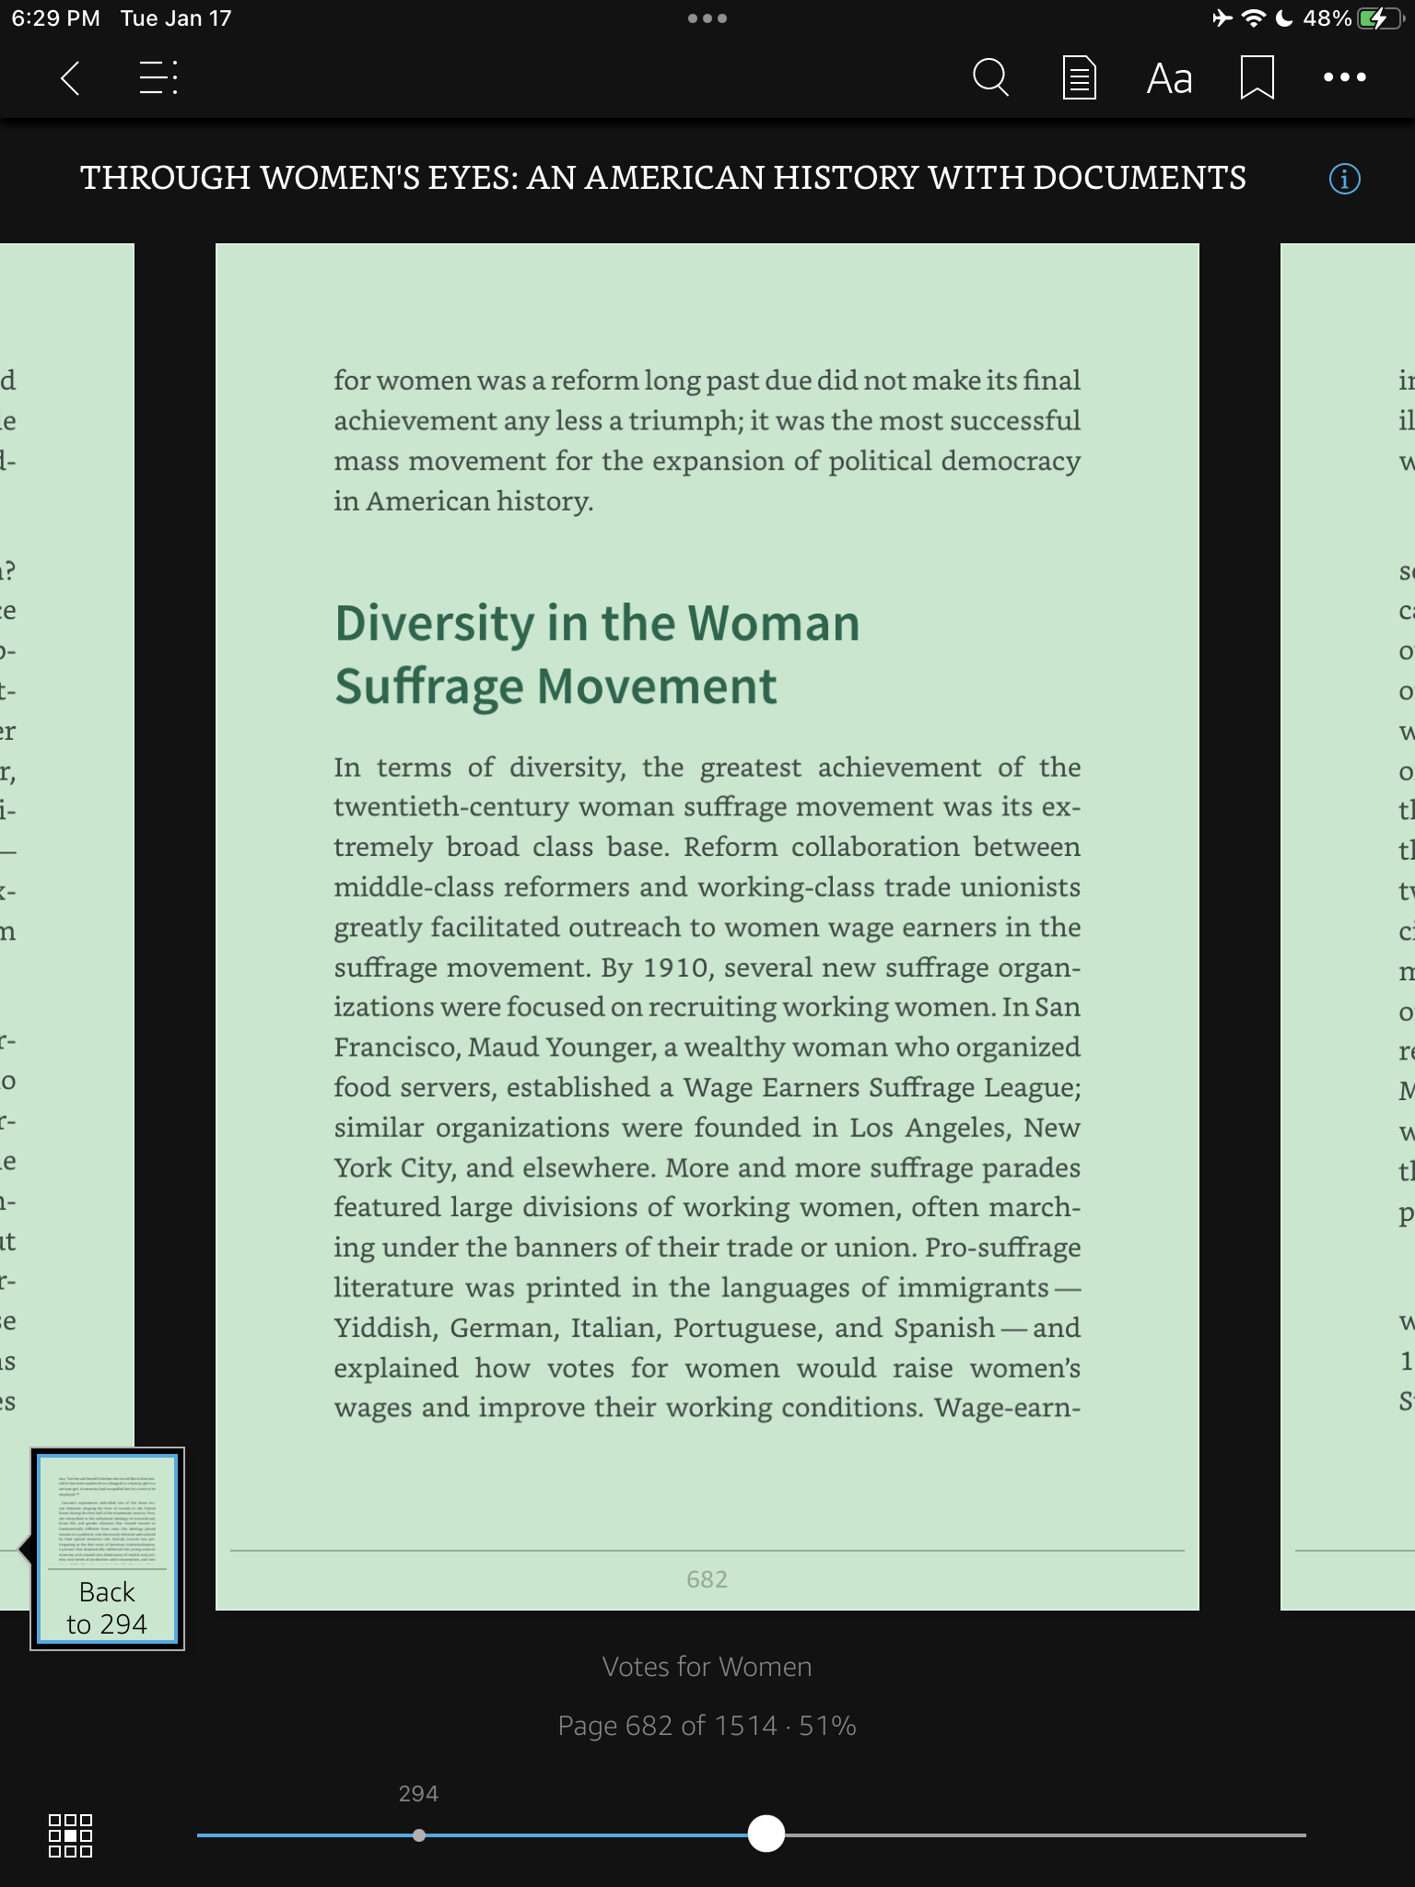Open the more options ellipsis menu
This screenshot has width=1415, height=1887.
click(1345, 78)
